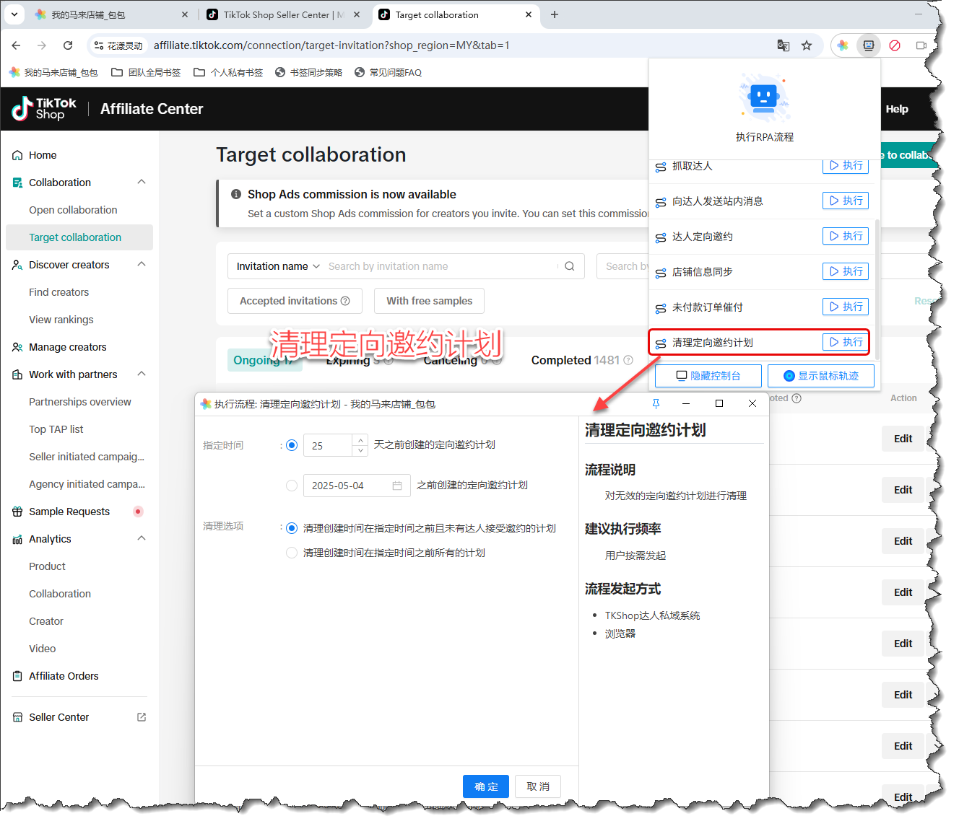Click the Search by invitation name input
Image resolution: width=959 pixels, height=829 pixels.
pos(441,266)
